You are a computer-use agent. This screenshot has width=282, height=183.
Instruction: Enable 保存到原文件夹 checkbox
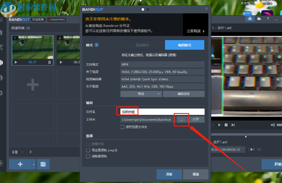(x=122, y=127)
